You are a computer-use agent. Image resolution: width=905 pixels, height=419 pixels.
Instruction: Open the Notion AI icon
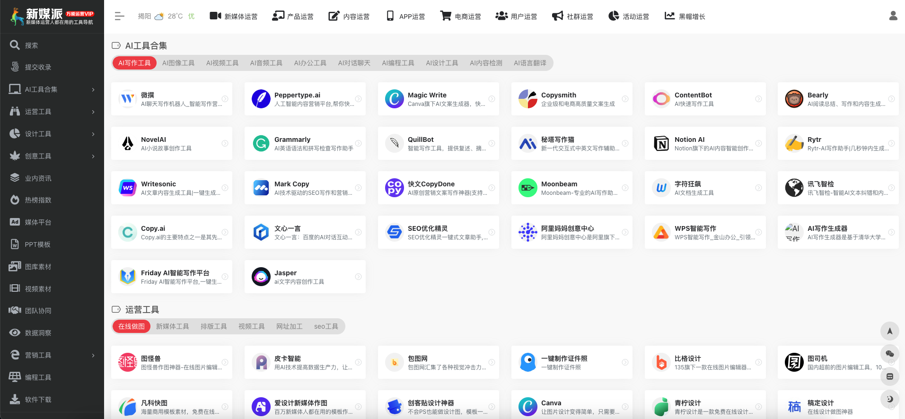(661, 143)
